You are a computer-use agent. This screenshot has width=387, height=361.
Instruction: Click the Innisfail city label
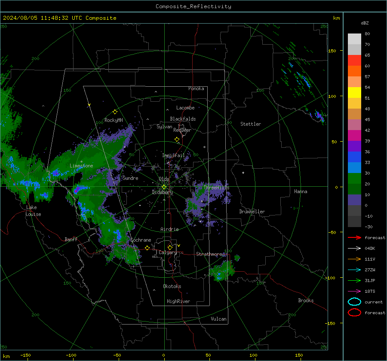point(173,155)
